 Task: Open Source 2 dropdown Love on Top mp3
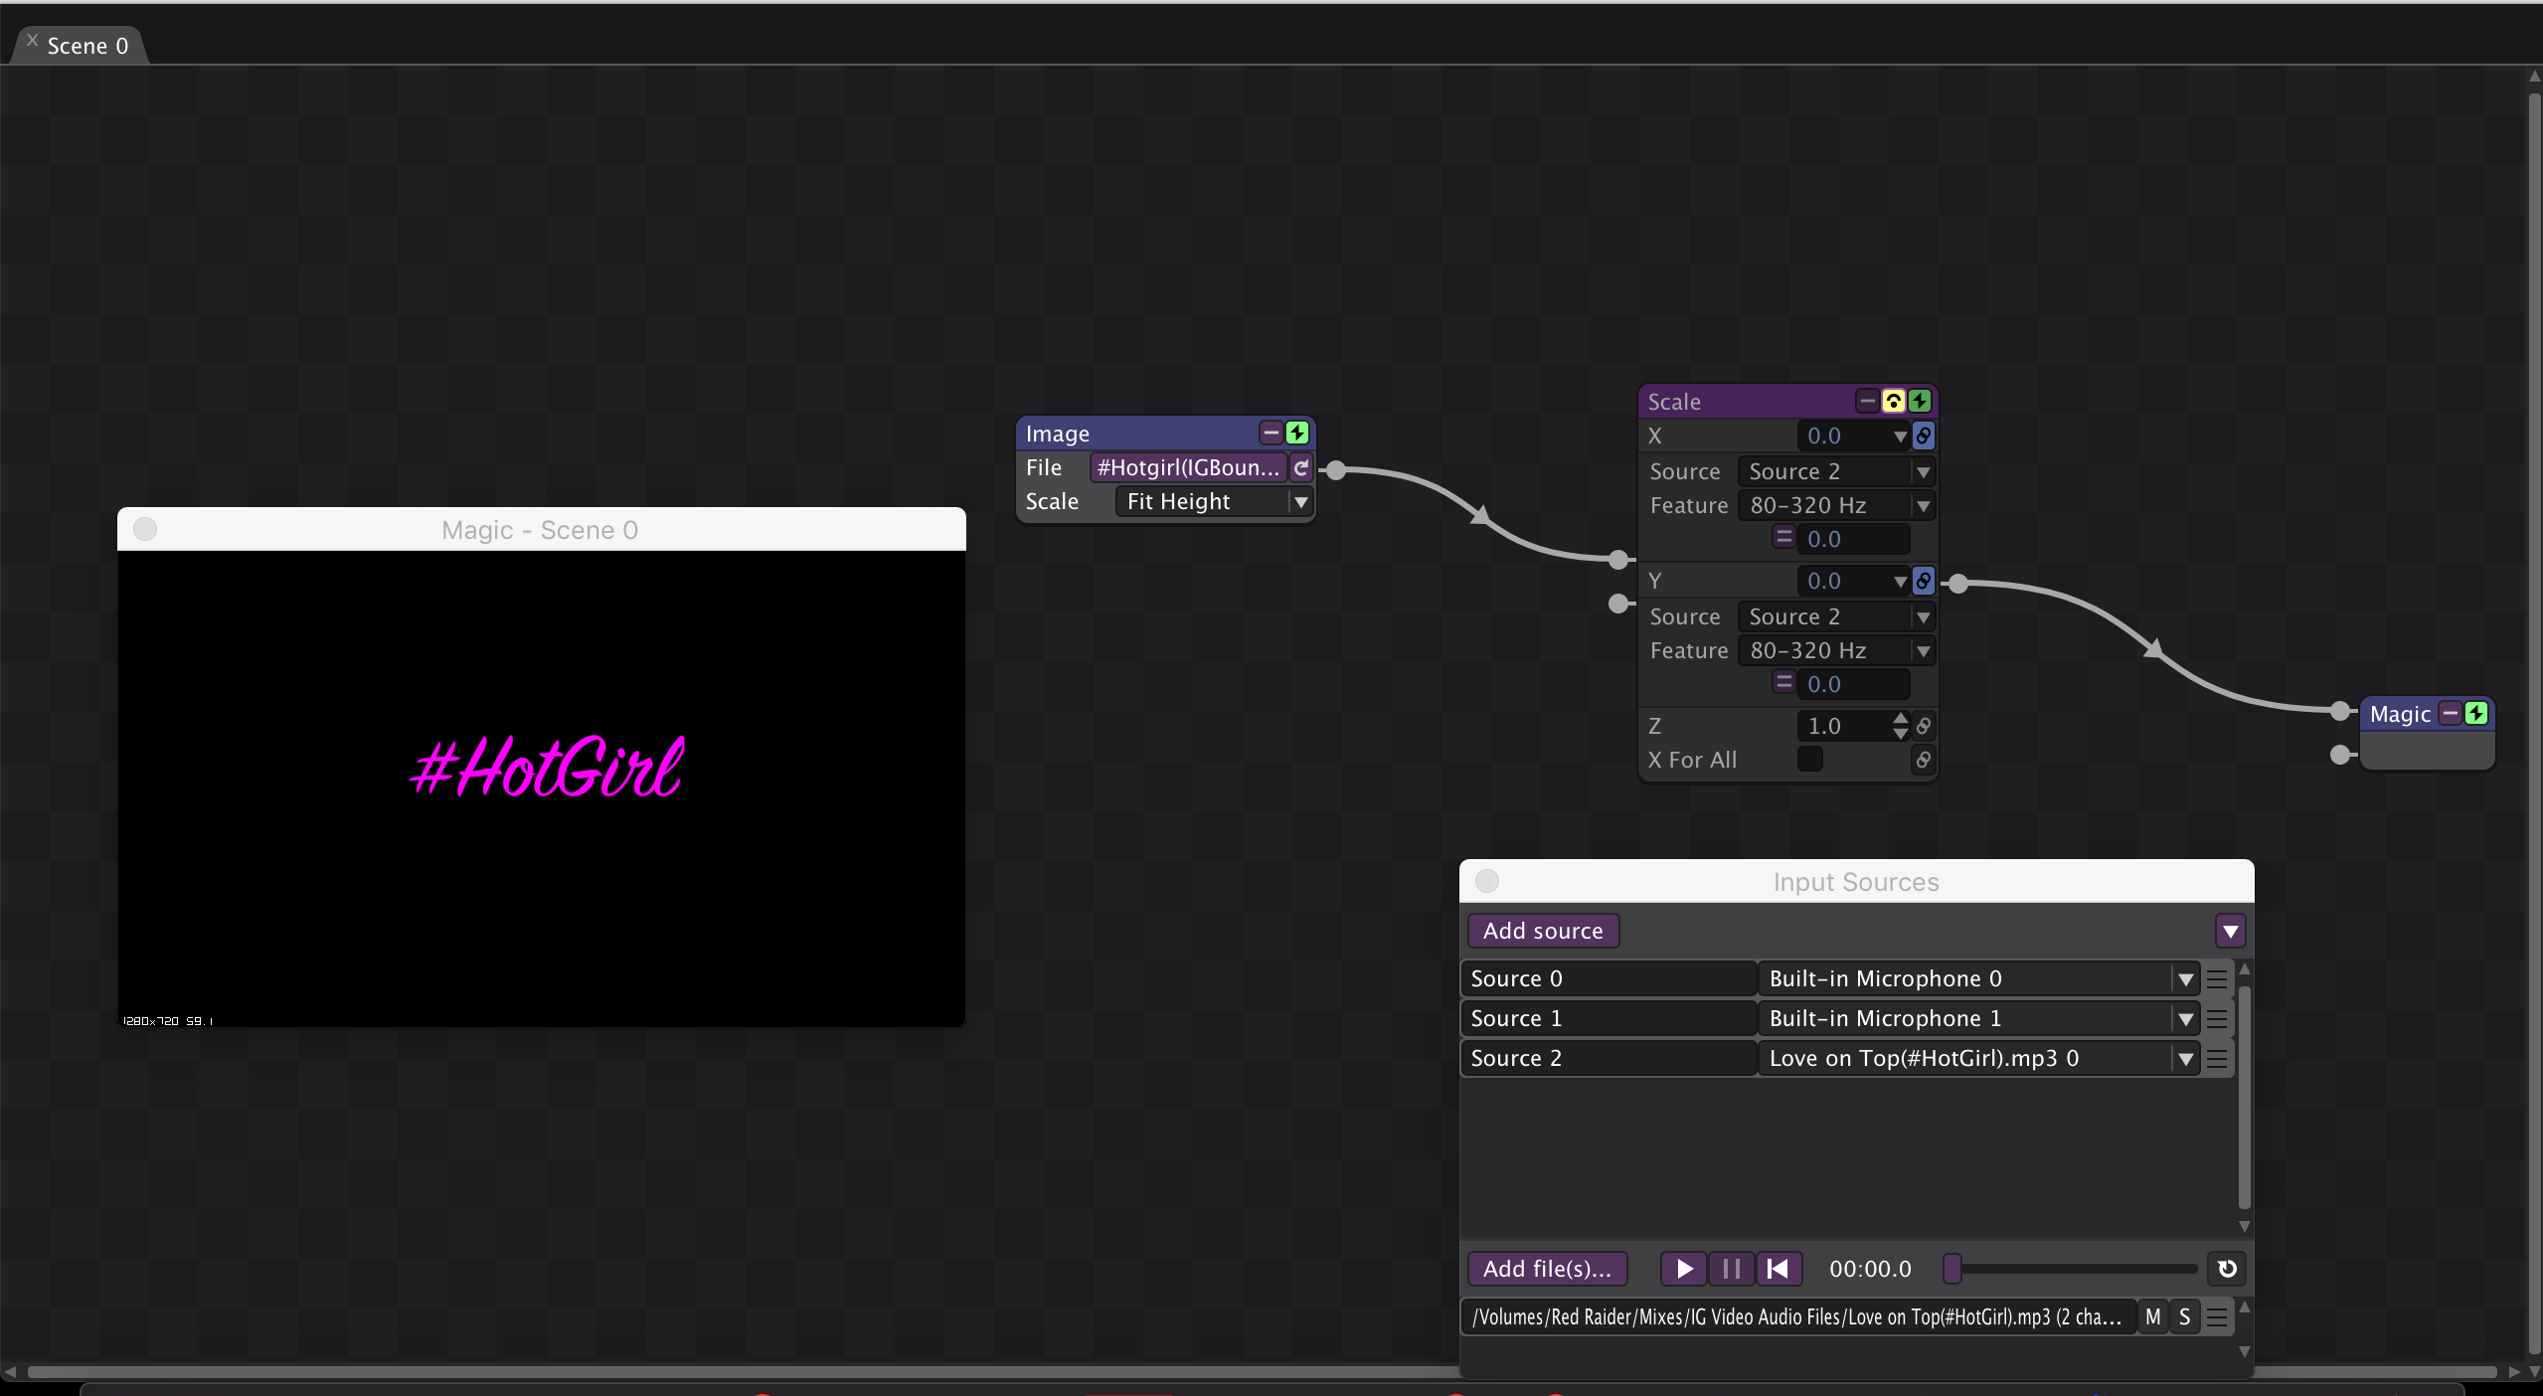click(x=1978, y=1058)
